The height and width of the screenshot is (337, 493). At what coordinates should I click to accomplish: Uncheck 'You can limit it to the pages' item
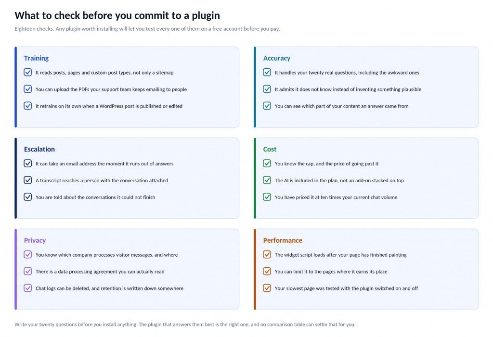coord(267,271)
